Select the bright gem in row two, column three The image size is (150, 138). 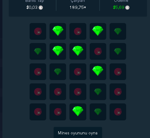(x=78, y=51)
